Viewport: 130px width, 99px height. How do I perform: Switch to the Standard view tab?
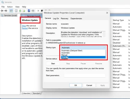click(36, 93)
